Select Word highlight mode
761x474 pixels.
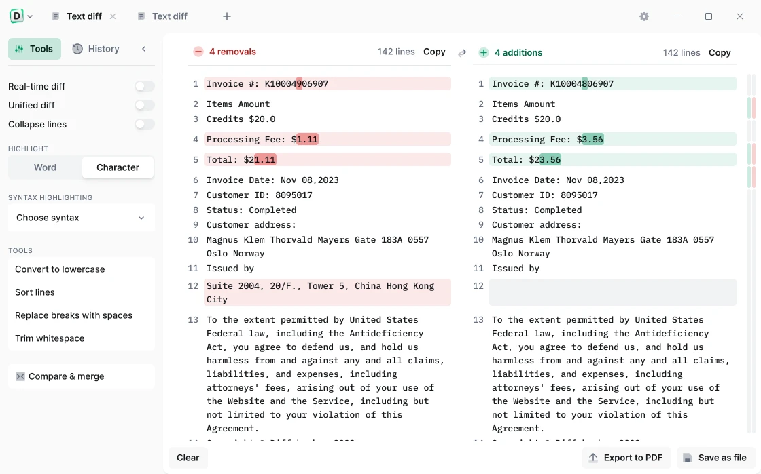pyautogui.click(x=46, y=167)
